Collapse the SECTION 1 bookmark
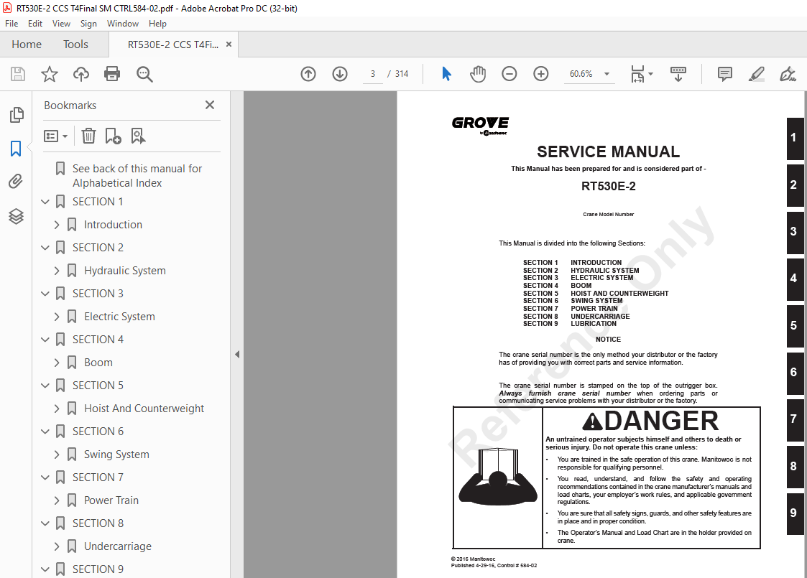 pos(45,202)
